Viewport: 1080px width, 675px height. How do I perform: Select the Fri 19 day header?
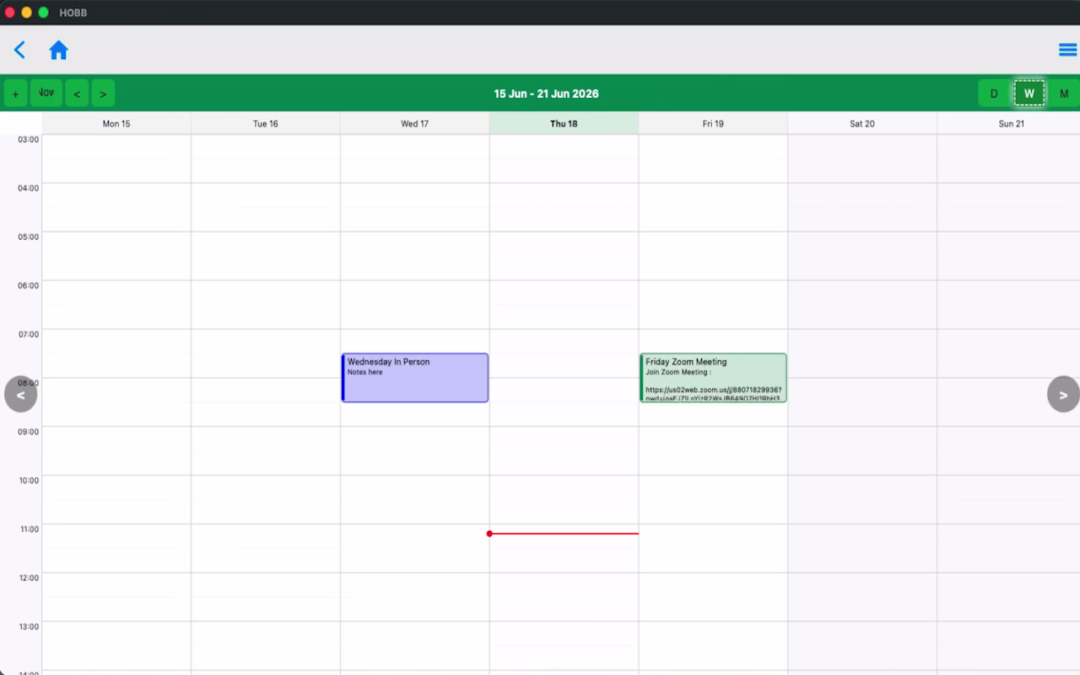(x=713, y=123)
